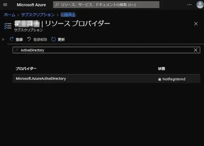Focus the global resource search box
Screen dimensions: 204x146
[106, 5]
